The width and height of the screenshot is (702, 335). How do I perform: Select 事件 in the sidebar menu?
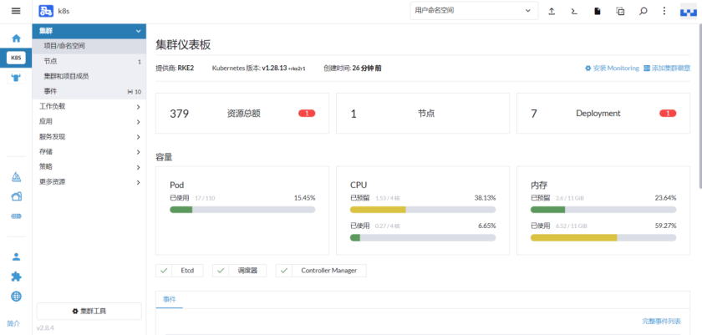pos(89,92)
